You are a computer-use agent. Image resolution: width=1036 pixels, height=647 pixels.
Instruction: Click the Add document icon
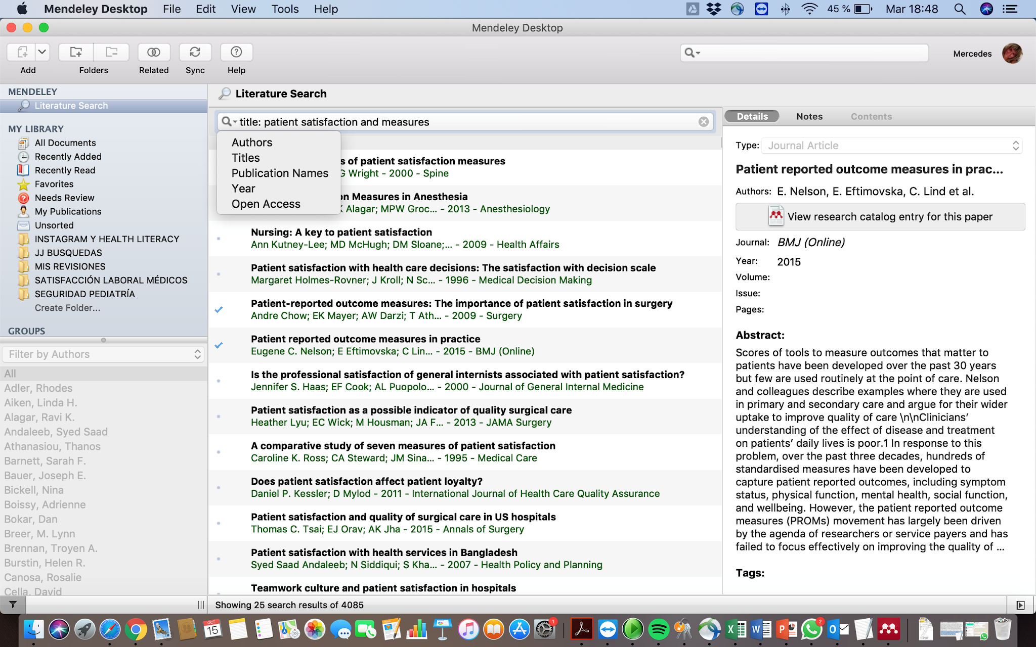pyautogui.click(x=22, y=52)
